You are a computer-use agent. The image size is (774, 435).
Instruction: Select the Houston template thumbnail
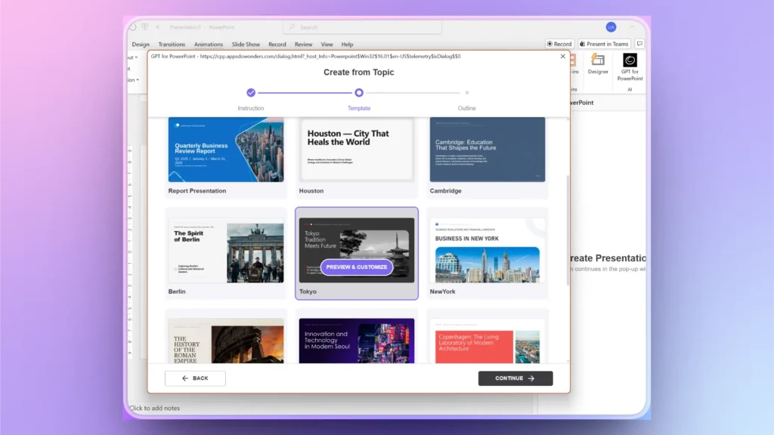(x=357, y=150)
